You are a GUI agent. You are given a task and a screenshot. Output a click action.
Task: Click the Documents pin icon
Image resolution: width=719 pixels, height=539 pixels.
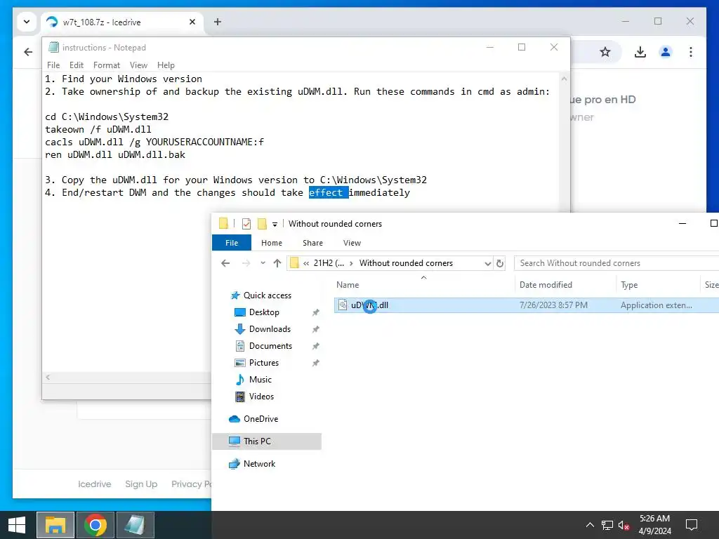pyautogui.click(x=315, y=347)
